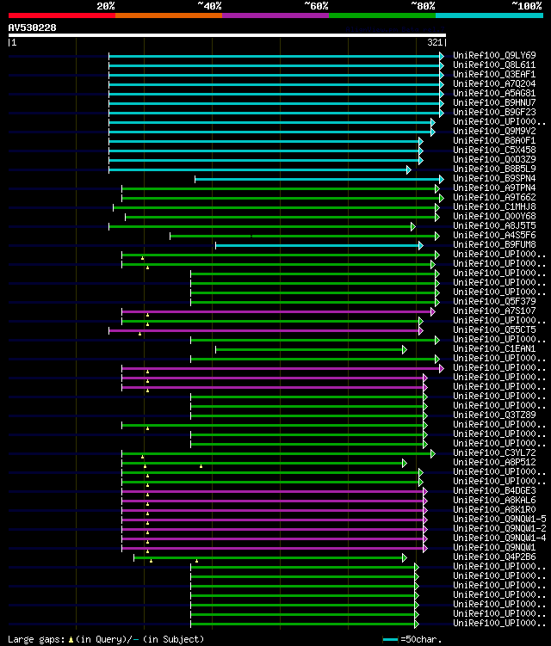Open hit UniRef100_A8P512
The width and height of the screenshot is (551, 646).
[494, 463]
